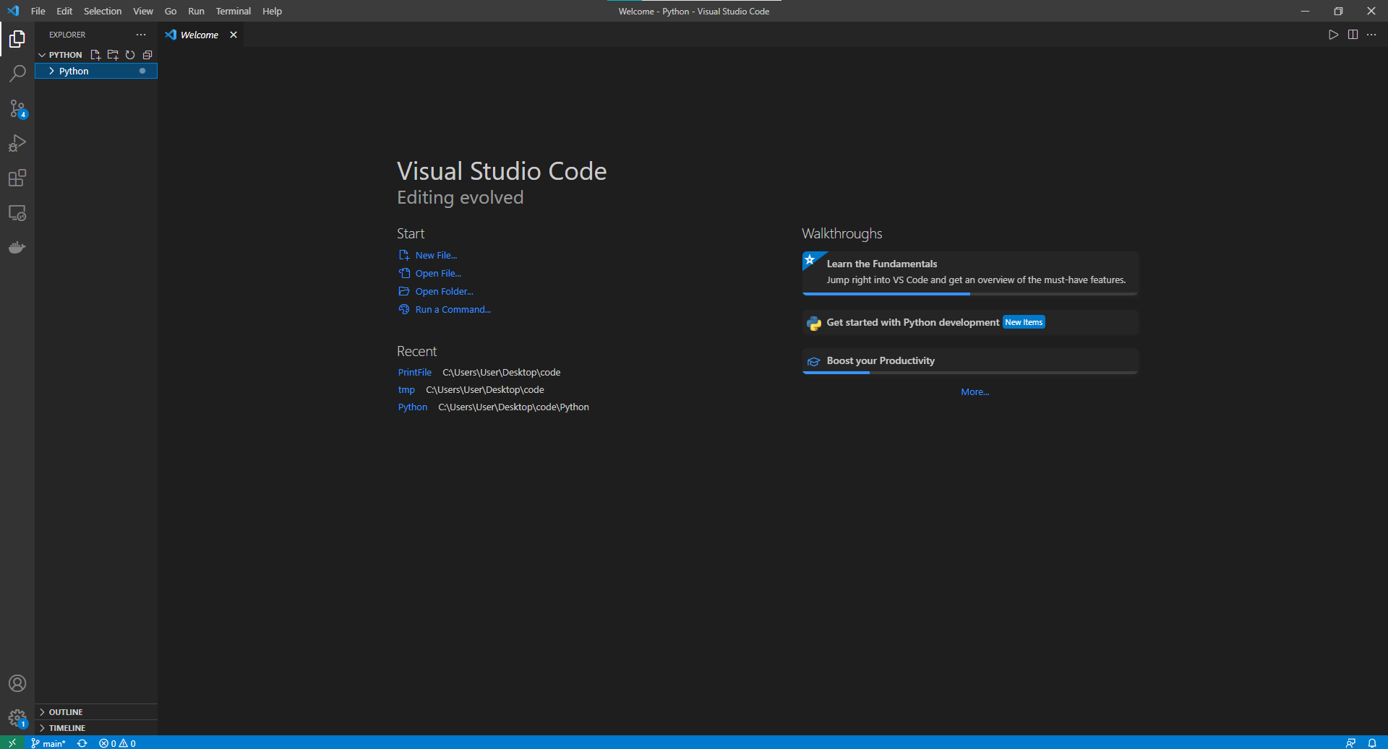This screenshot has width=1388, height=749.
Task: Open the Run menu
Action: 196,11
